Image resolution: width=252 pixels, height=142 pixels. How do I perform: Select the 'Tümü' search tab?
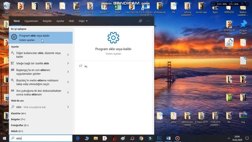(x=17, y=21)
